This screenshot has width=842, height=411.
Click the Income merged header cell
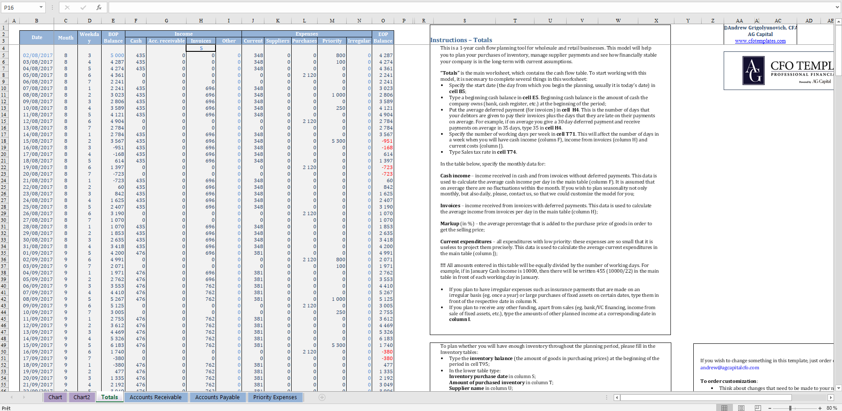[183, 34]
